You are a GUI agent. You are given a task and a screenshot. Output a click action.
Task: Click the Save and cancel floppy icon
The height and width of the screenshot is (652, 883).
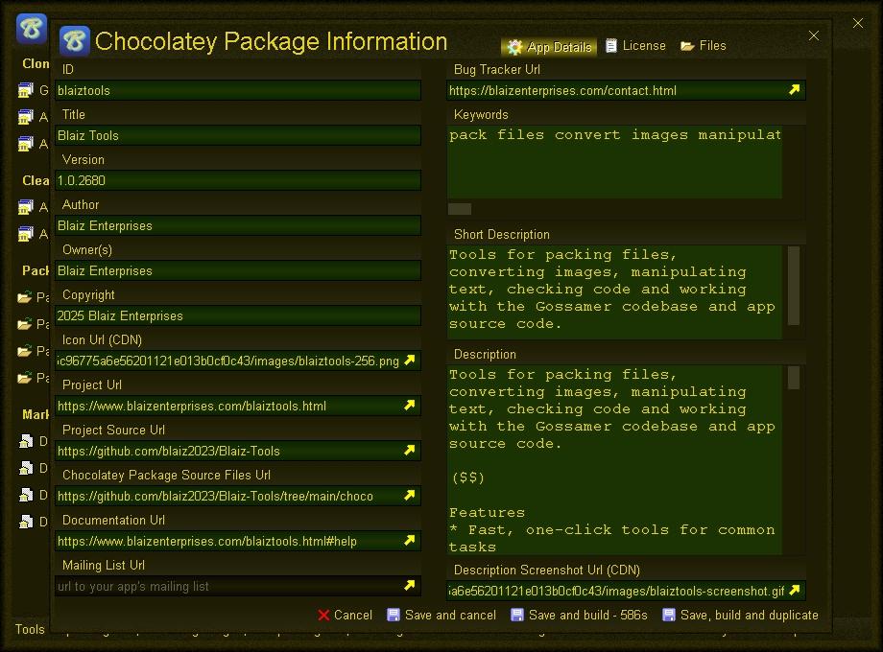tap(394, 615)
